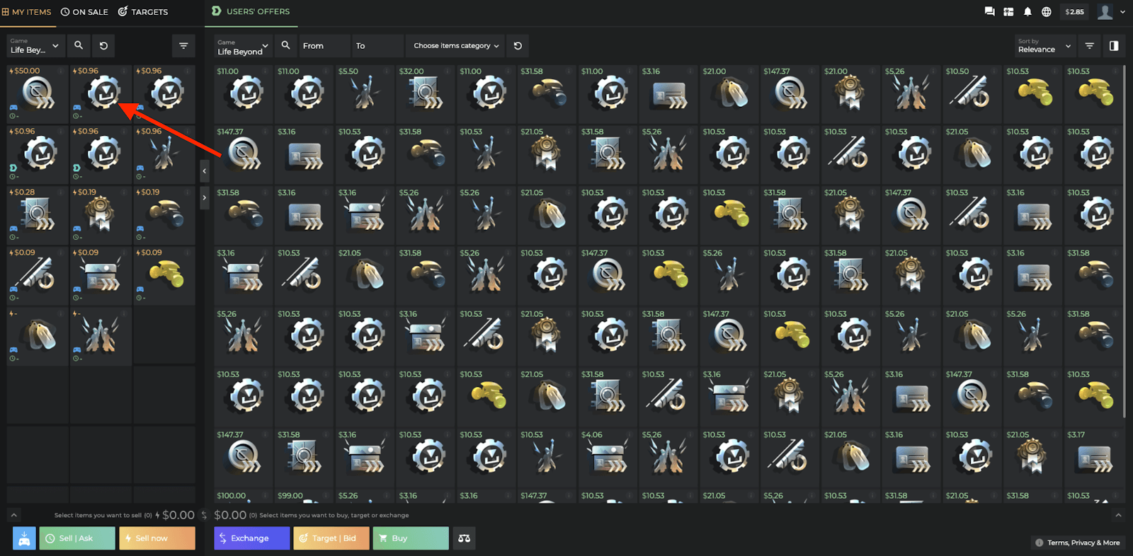Switch to the On Sale tab
The image size is (1133, 556).
click(84, 11)
